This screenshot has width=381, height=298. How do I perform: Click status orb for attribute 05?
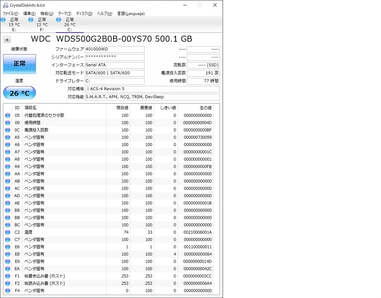coord(8,116)
